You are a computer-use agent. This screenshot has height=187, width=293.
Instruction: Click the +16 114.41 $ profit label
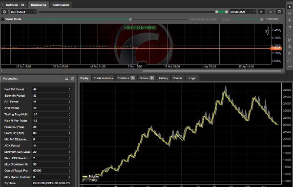coord(140,28)
